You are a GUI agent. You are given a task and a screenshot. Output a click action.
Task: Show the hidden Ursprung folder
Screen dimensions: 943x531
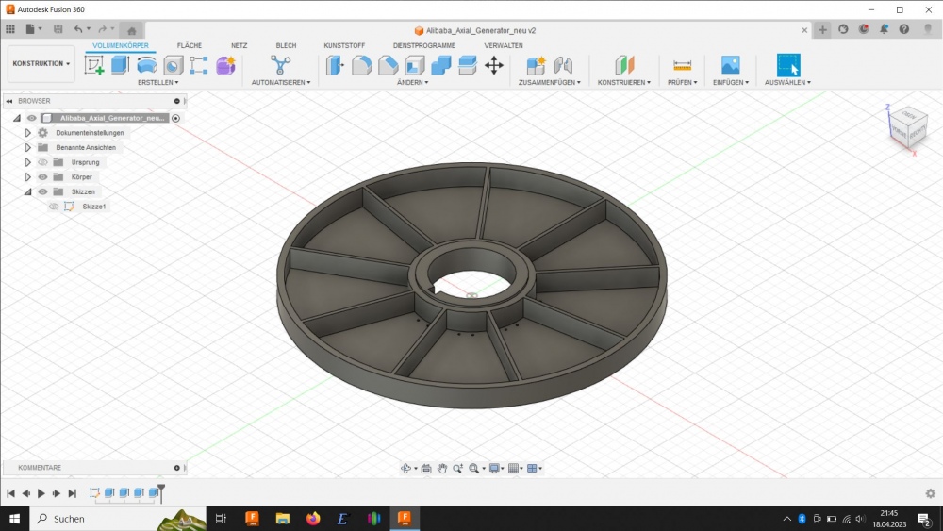pos(42,162)
